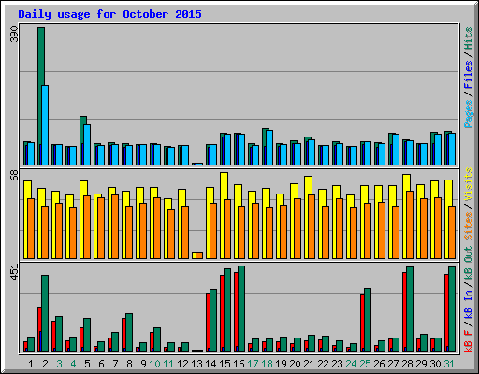Click day 22 on the x-axis
The height and width of the screenshot is (374, 479).
coord(323,364)
